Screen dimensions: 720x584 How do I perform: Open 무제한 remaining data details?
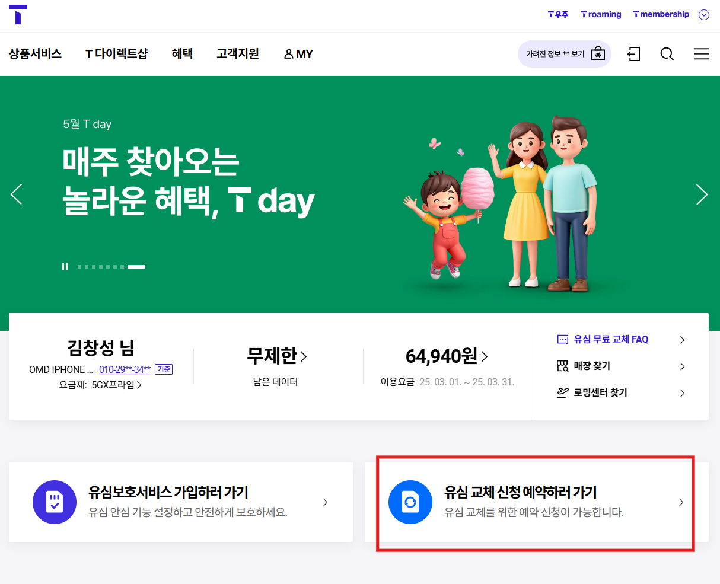[277, 356]
